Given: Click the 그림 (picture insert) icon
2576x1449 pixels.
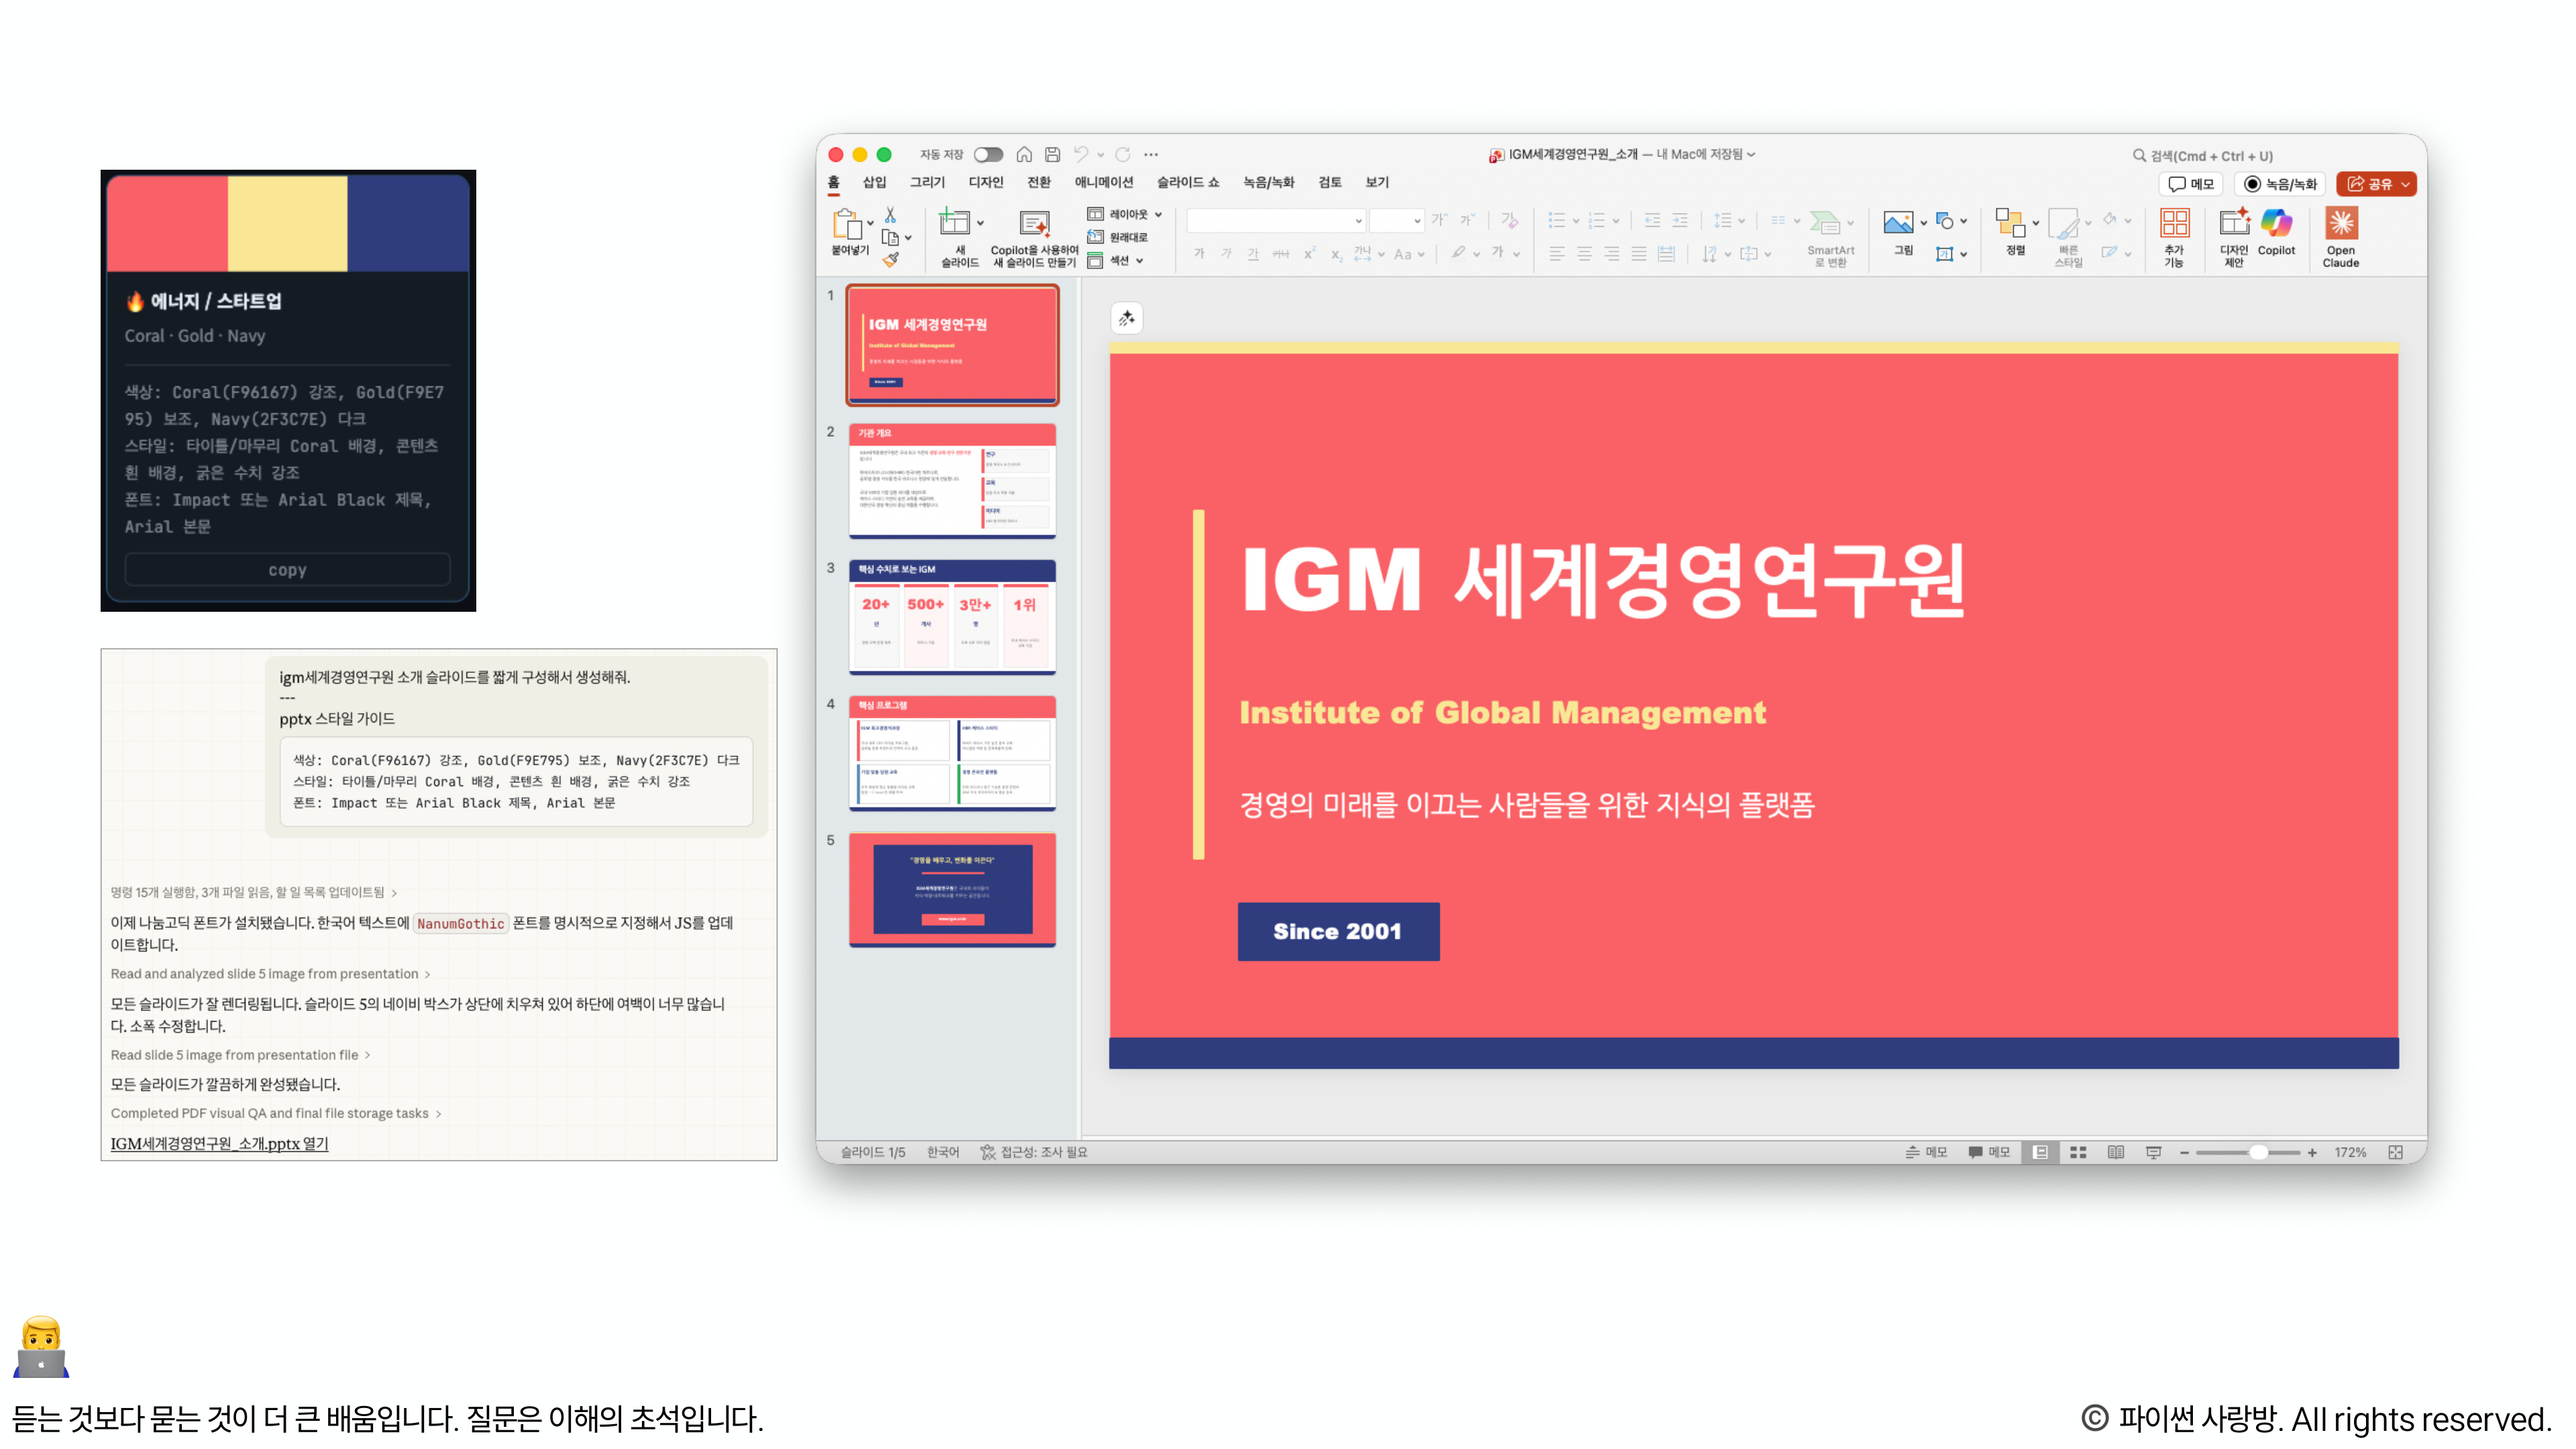Looking at the screenshot, I should [1899, 222].
